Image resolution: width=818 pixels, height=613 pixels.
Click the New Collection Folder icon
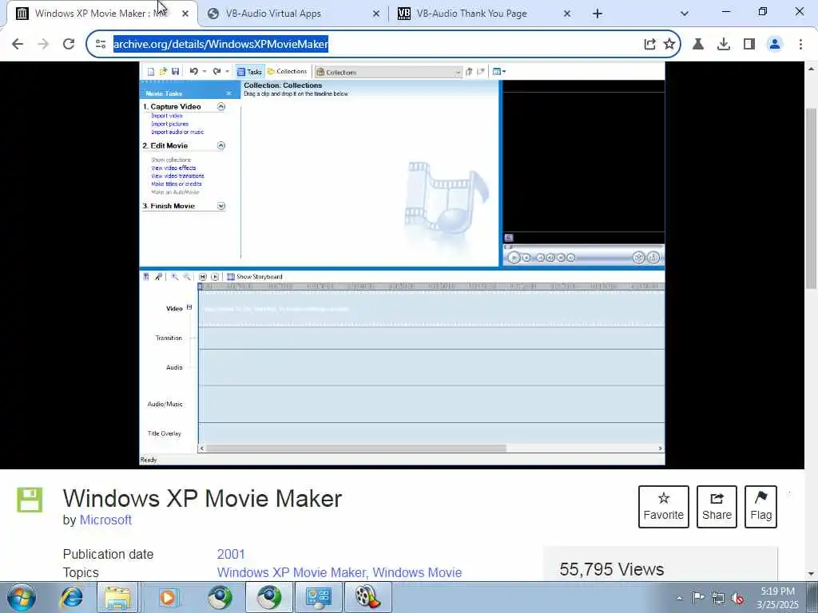click(x=480, y=71)
